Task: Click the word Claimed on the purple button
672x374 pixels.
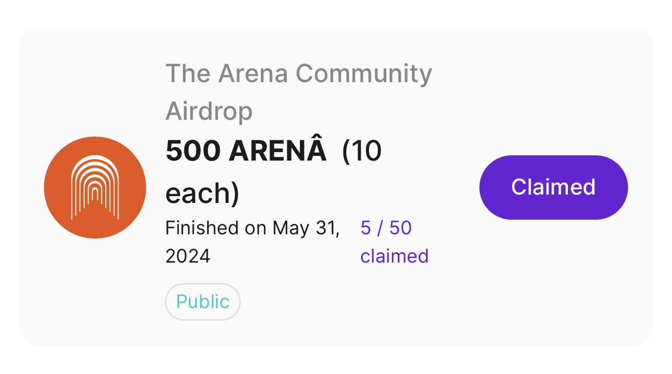Action: click(x=553, y=187)
